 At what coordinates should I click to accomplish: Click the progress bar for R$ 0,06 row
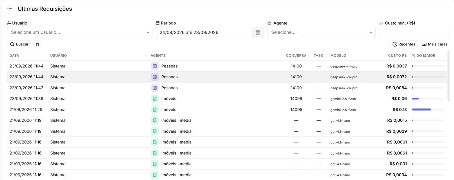(428, 99)
